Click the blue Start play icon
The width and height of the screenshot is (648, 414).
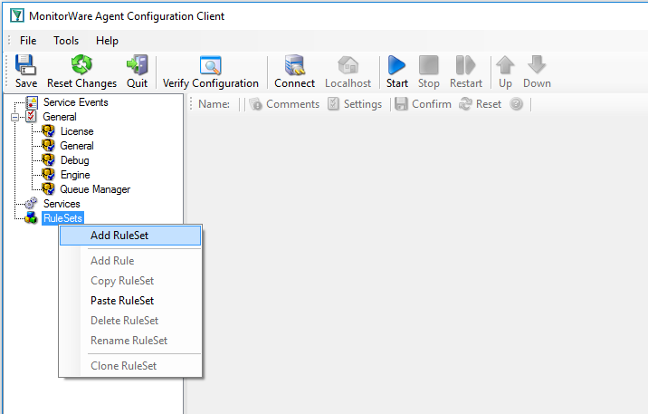[396, 65]
